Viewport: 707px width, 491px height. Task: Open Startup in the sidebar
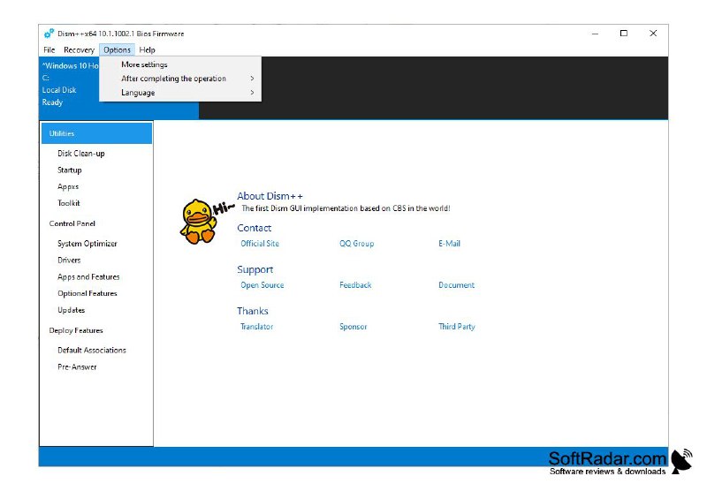click(x=70, y=170)
